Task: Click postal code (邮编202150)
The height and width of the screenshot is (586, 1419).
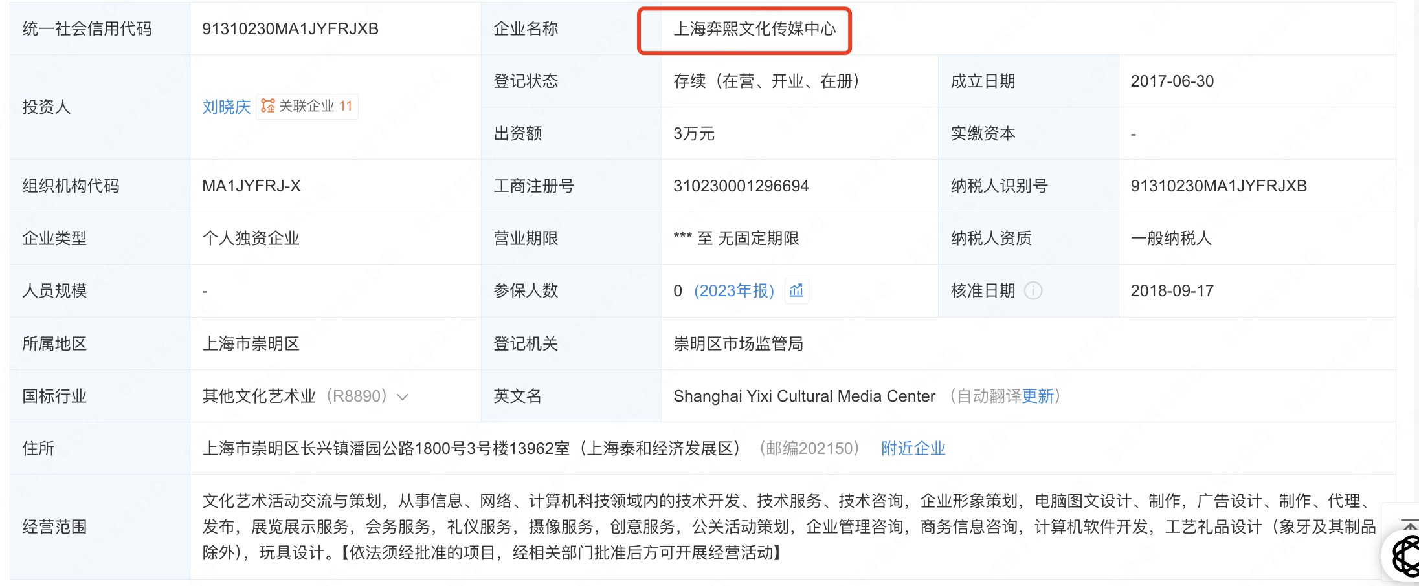Action: [x=809, y=448]
